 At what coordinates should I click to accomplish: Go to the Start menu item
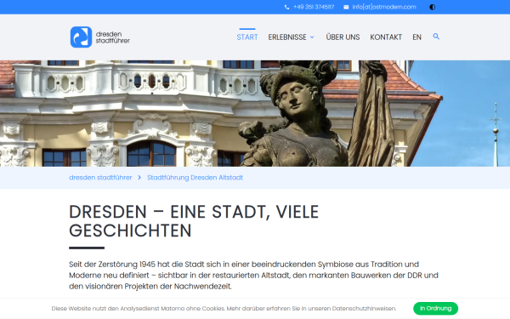(x=247, y=37)
